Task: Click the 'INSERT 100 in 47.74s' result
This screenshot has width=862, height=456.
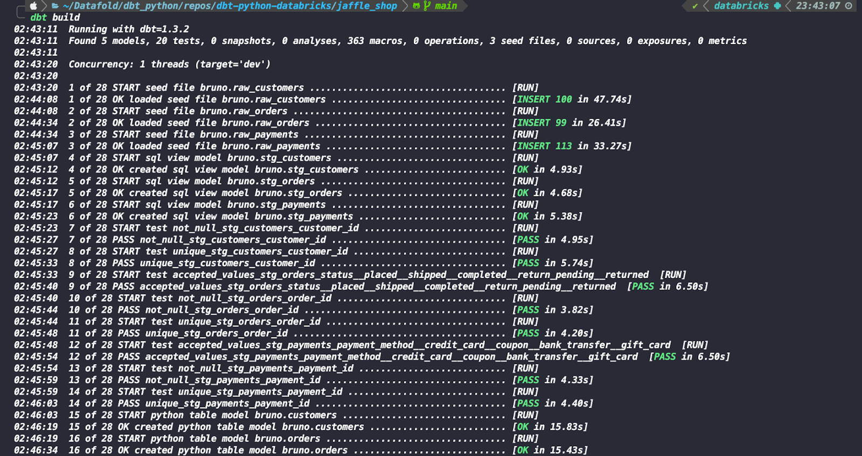Action: click(x=572, y=99)
